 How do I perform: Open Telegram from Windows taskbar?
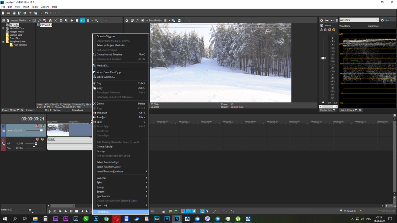point(218,219)
